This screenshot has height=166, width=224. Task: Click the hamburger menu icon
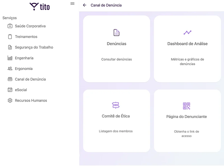point(73,4)
